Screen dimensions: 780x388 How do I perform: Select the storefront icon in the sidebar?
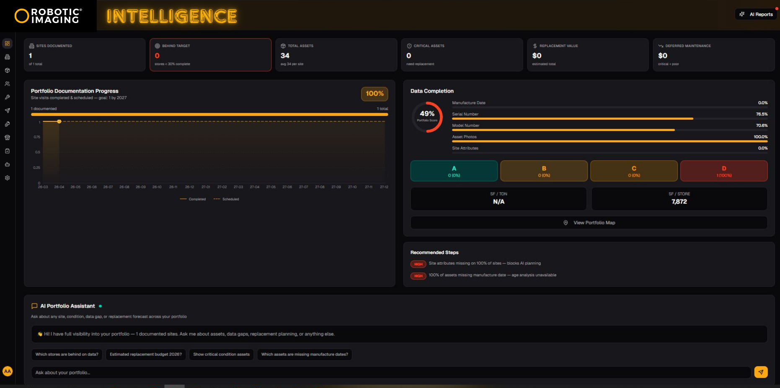[7, 137]
